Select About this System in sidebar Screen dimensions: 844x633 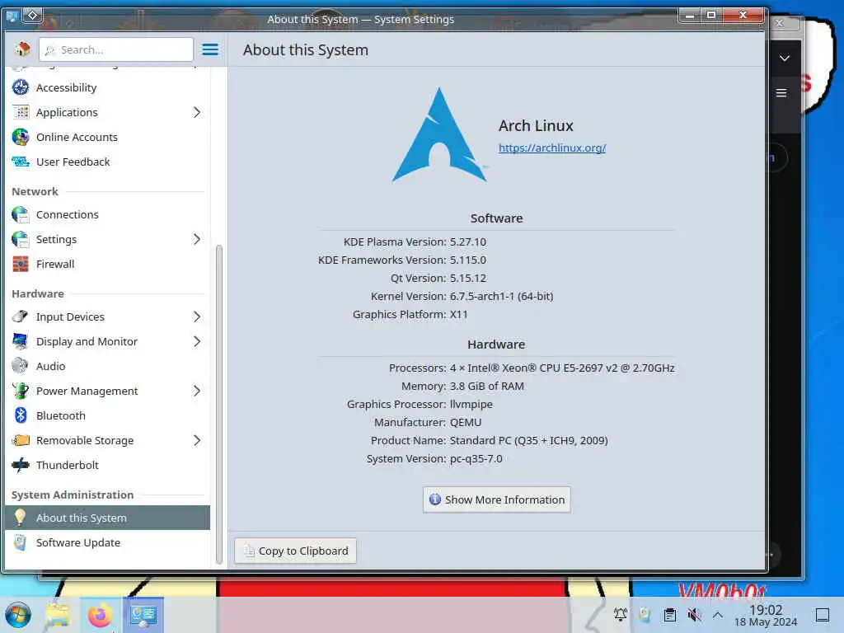click(108, 518)
